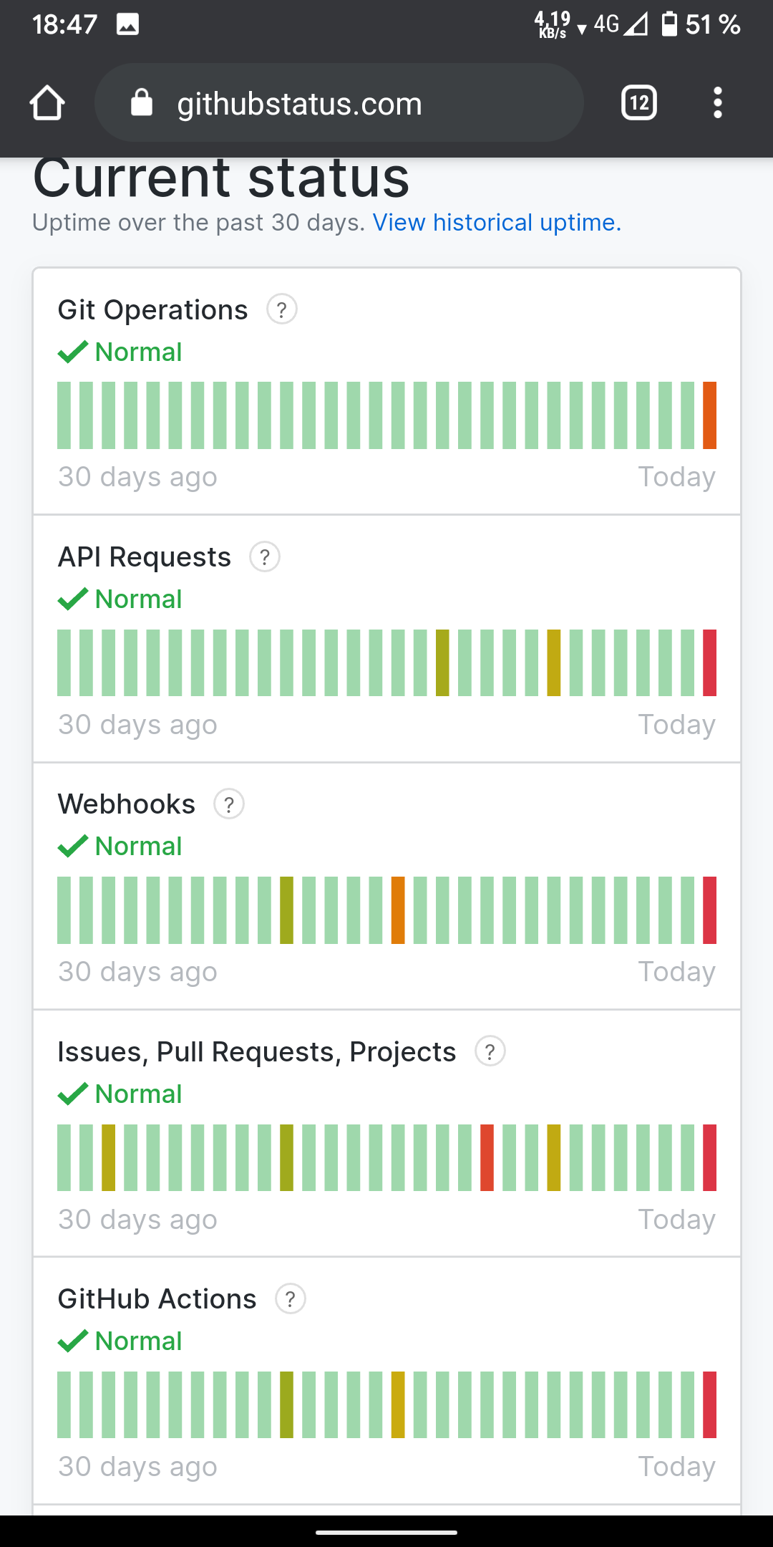
Task: Tap the Current status page heading
Action: tap(221, 178)
